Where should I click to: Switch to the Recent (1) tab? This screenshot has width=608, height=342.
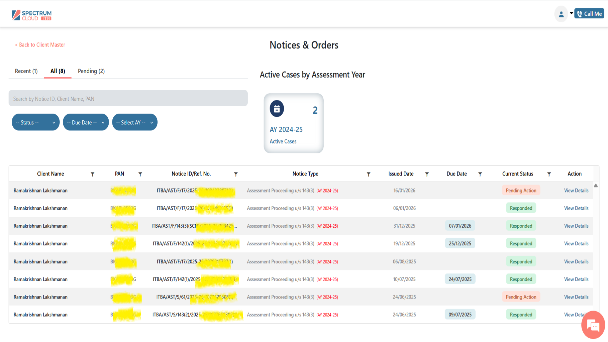[26, 71]
